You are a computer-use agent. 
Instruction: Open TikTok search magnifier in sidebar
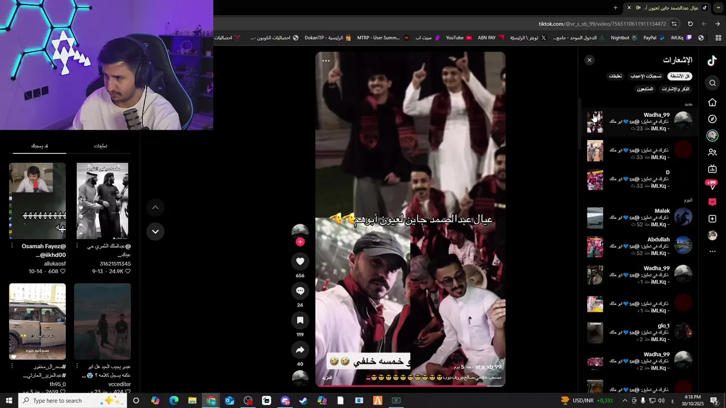click(712, 83)
